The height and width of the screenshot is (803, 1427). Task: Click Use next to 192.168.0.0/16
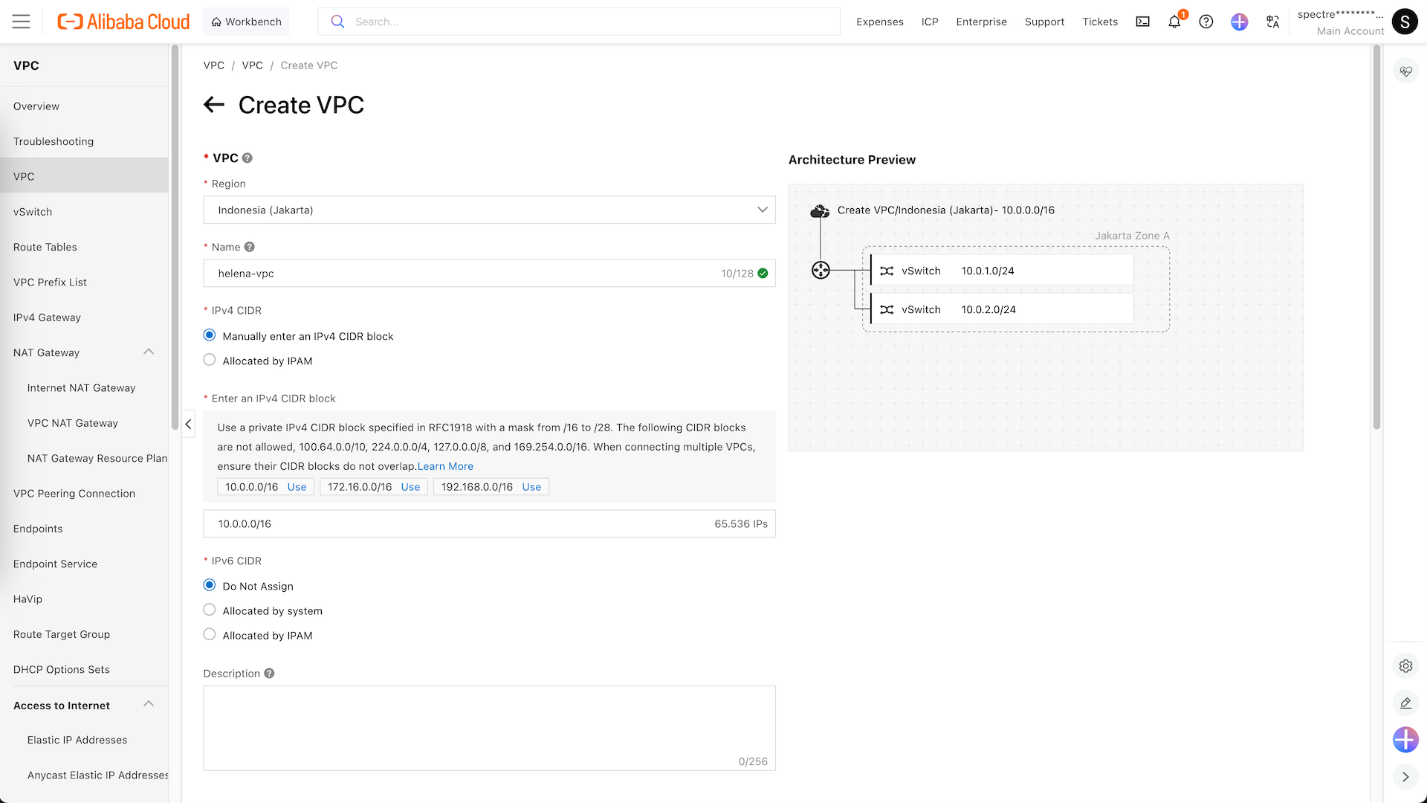[x=531, y=487]
